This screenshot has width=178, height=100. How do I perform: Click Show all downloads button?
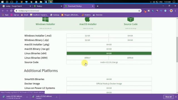coord(168,97)
